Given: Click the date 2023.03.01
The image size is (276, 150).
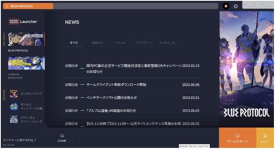Looking at the screenshot, I should point(191,98).
